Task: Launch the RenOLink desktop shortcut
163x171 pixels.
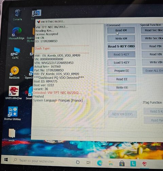Action: point(14,73)
